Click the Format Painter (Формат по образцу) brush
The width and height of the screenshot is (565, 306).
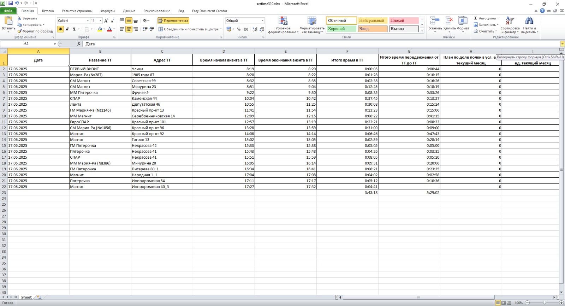coord(35,31)
